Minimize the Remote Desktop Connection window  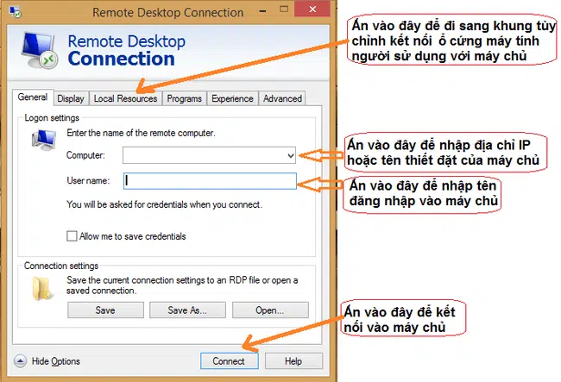(260, 10)
